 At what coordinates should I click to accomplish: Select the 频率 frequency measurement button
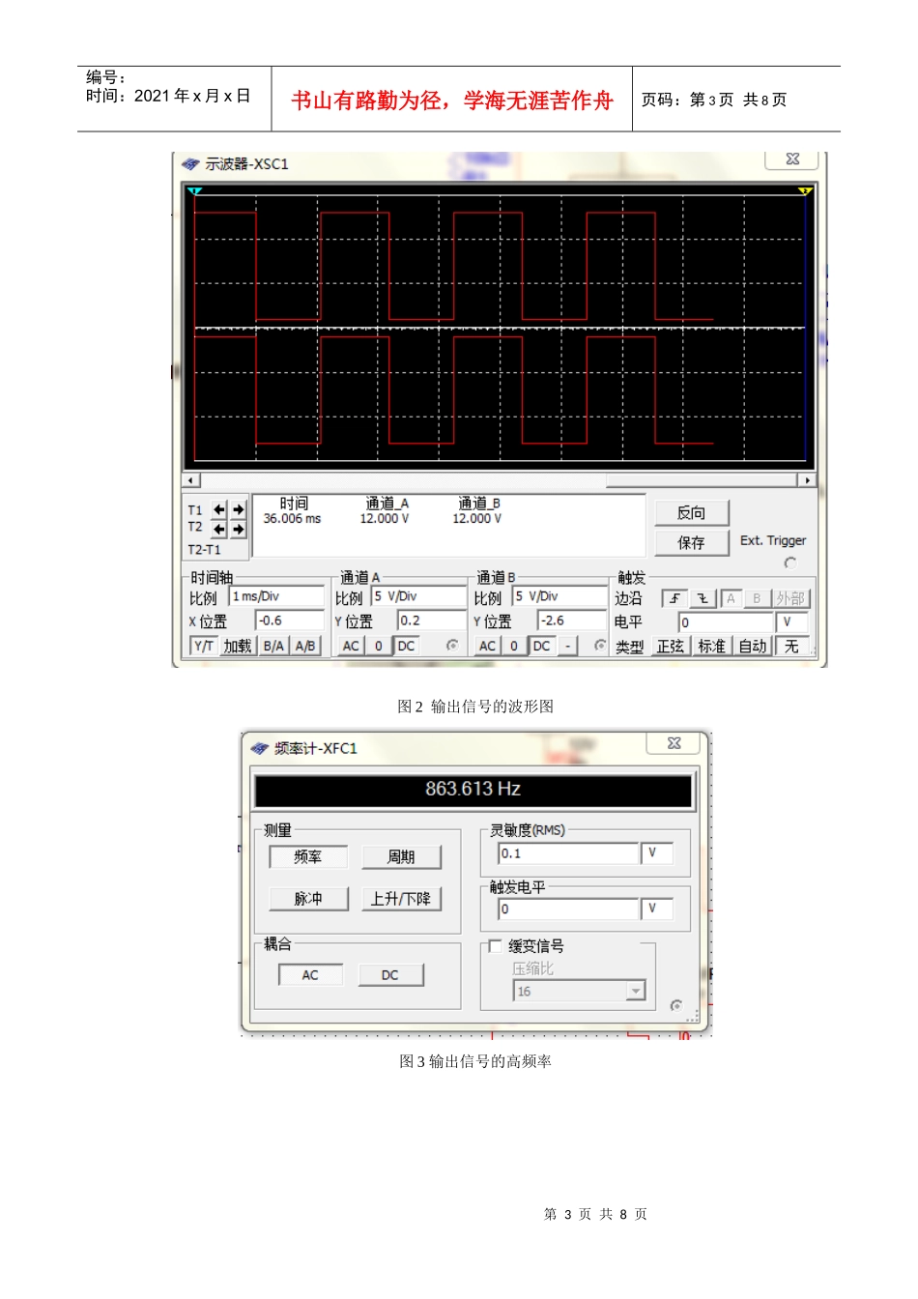click(x=308, y=856)
